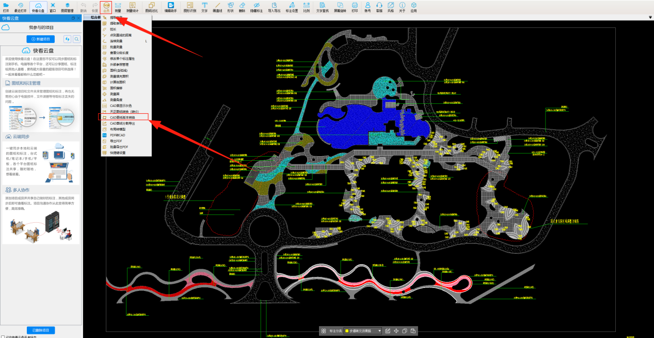Image resolution: width=654 pixels, height=338 pixels.
Task: Choose 批量测量 menu item
Action: point(126,47)
